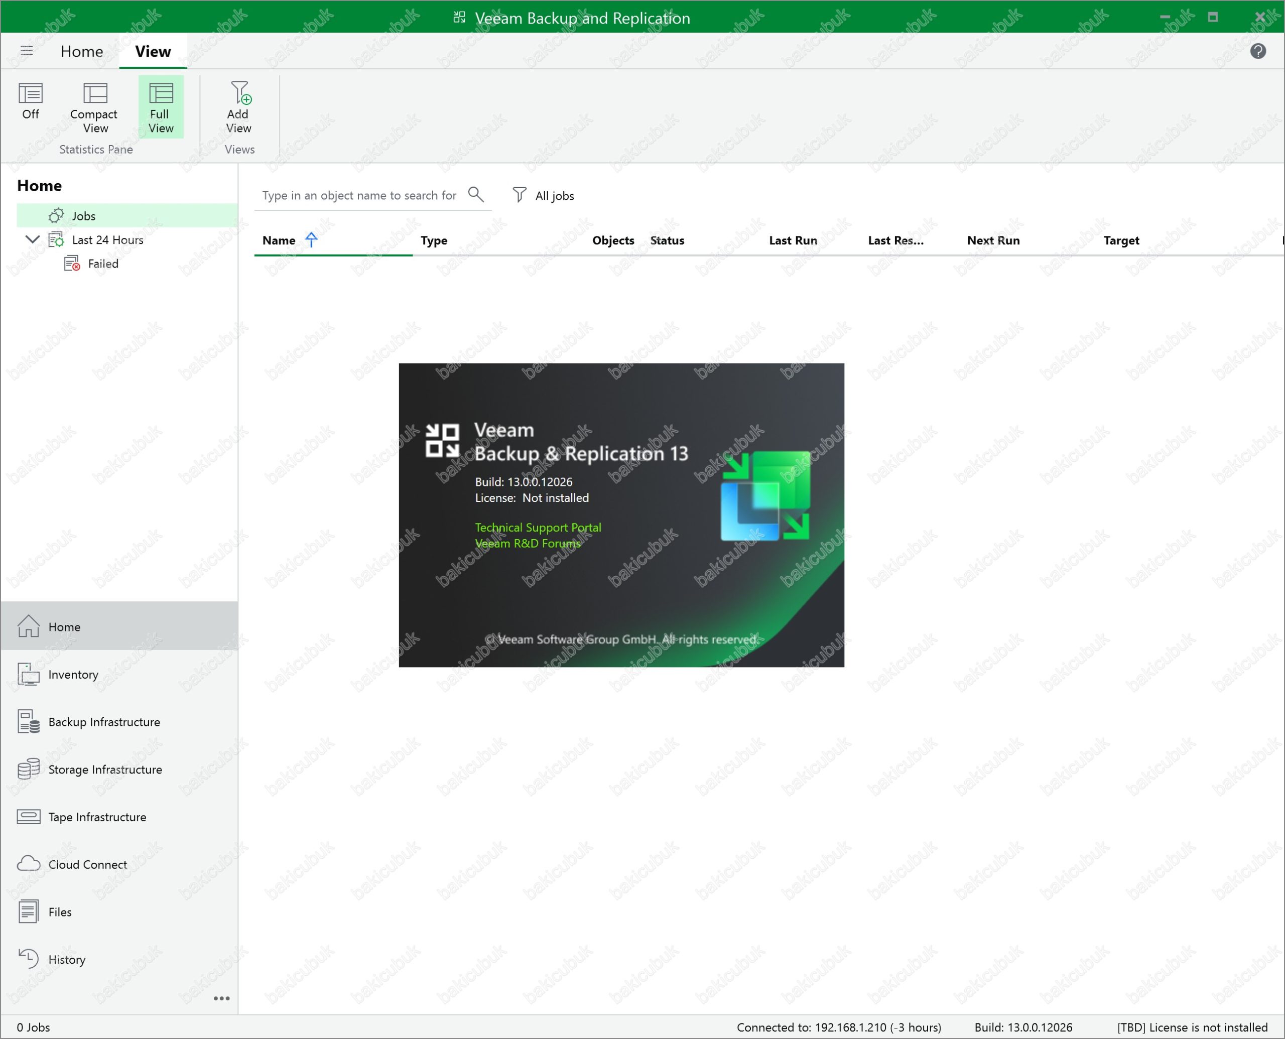The height and width of the screenshot is (1039, 1285).
Task: Open Cloud Connect view
Action: pyautogui.click(x=119, y=864)
